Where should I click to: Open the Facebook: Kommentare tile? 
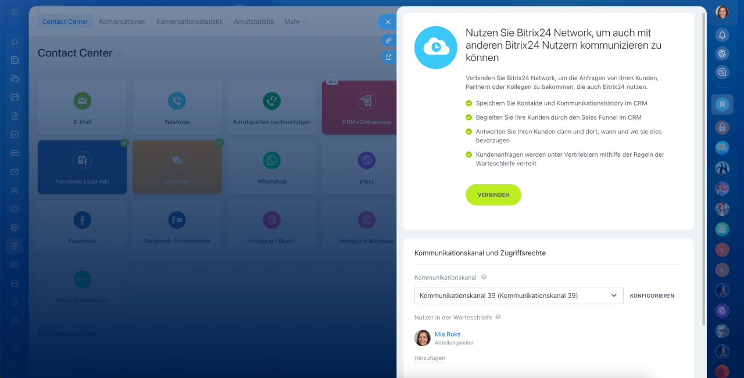coord(177,226)
